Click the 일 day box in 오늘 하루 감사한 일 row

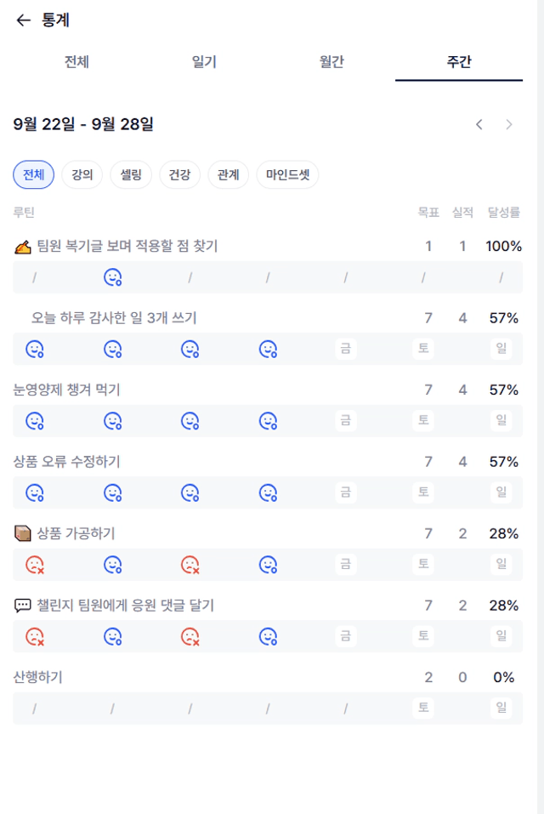[501, 349]
